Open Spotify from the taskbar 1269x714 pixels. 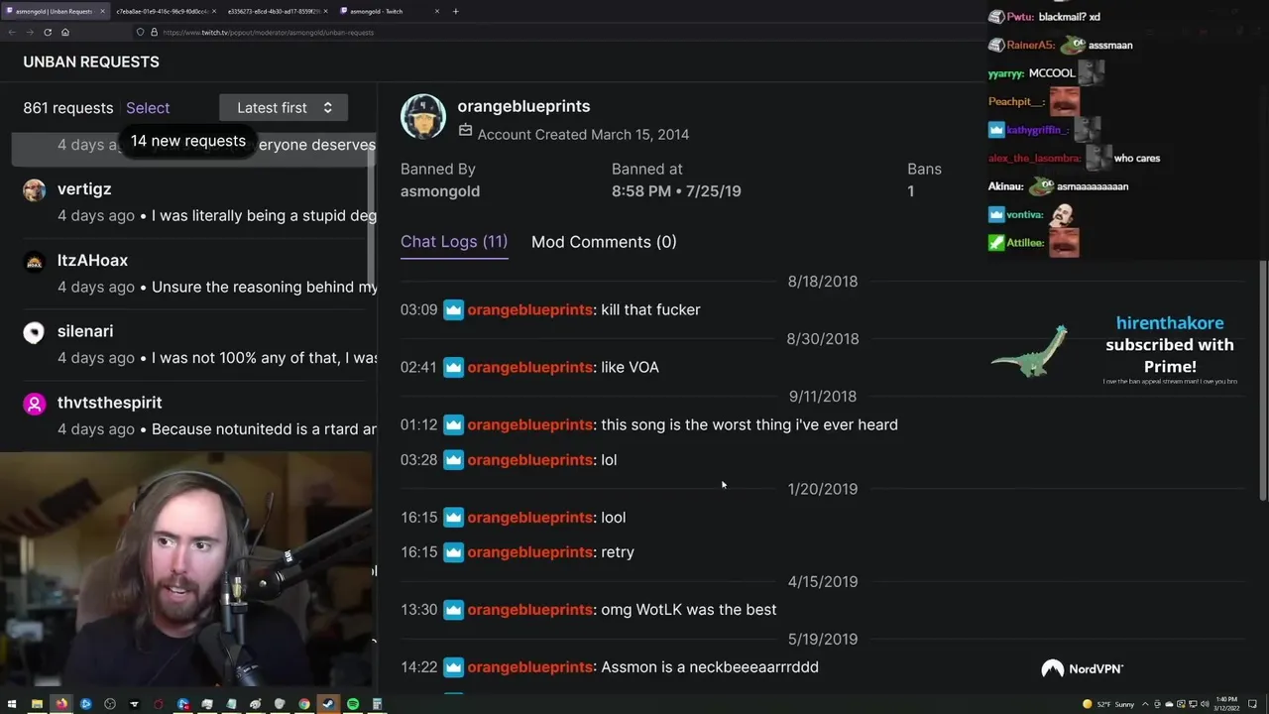[x=353, y=704]
